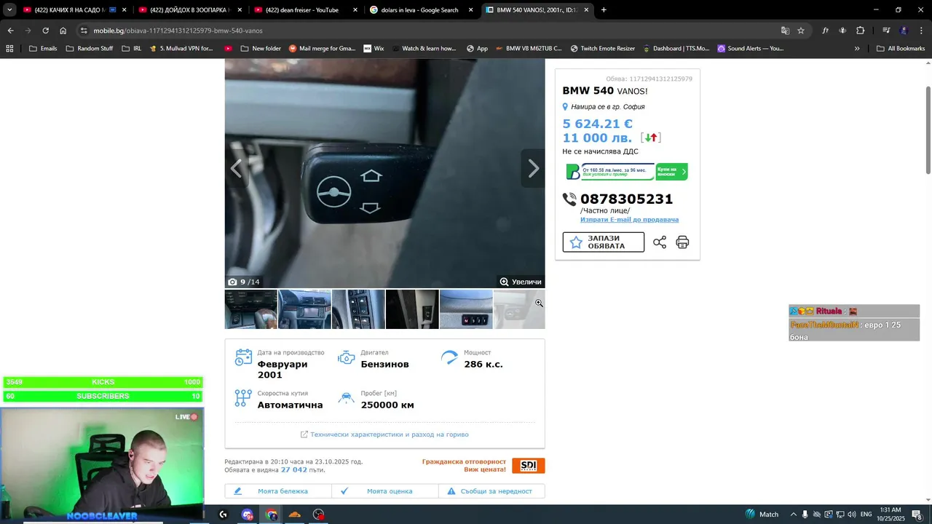Click the browser address bar URL
Viewport: 932px width, 524px height.
(x=178, y=31)
